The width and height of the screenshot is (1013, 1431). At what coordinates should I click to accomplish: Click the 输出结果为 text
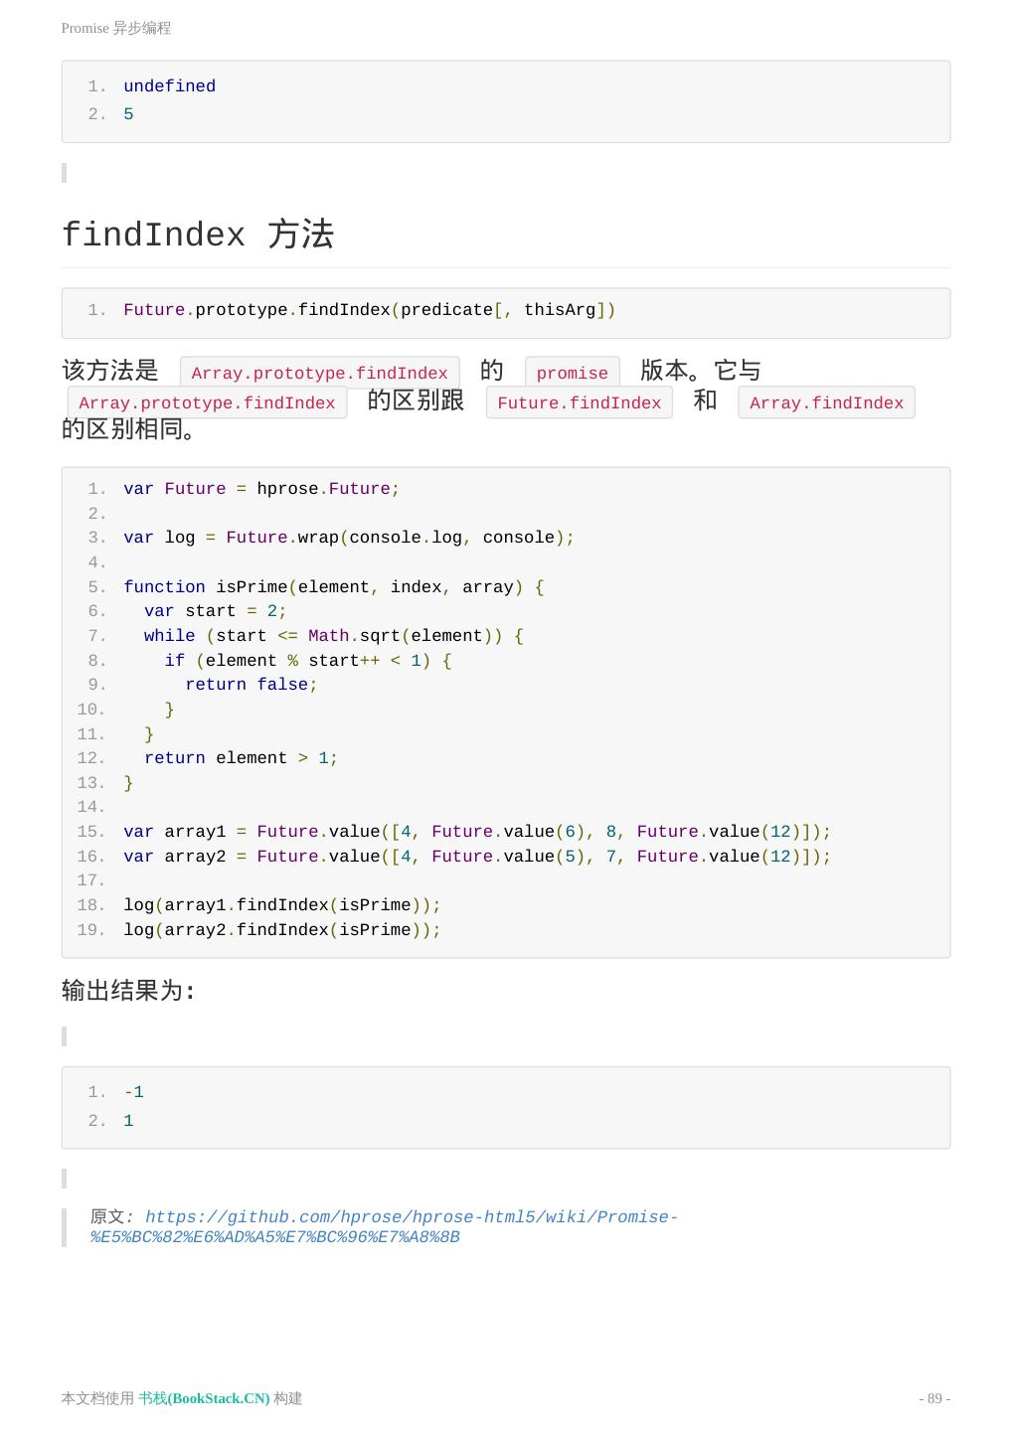pos(128,991)
